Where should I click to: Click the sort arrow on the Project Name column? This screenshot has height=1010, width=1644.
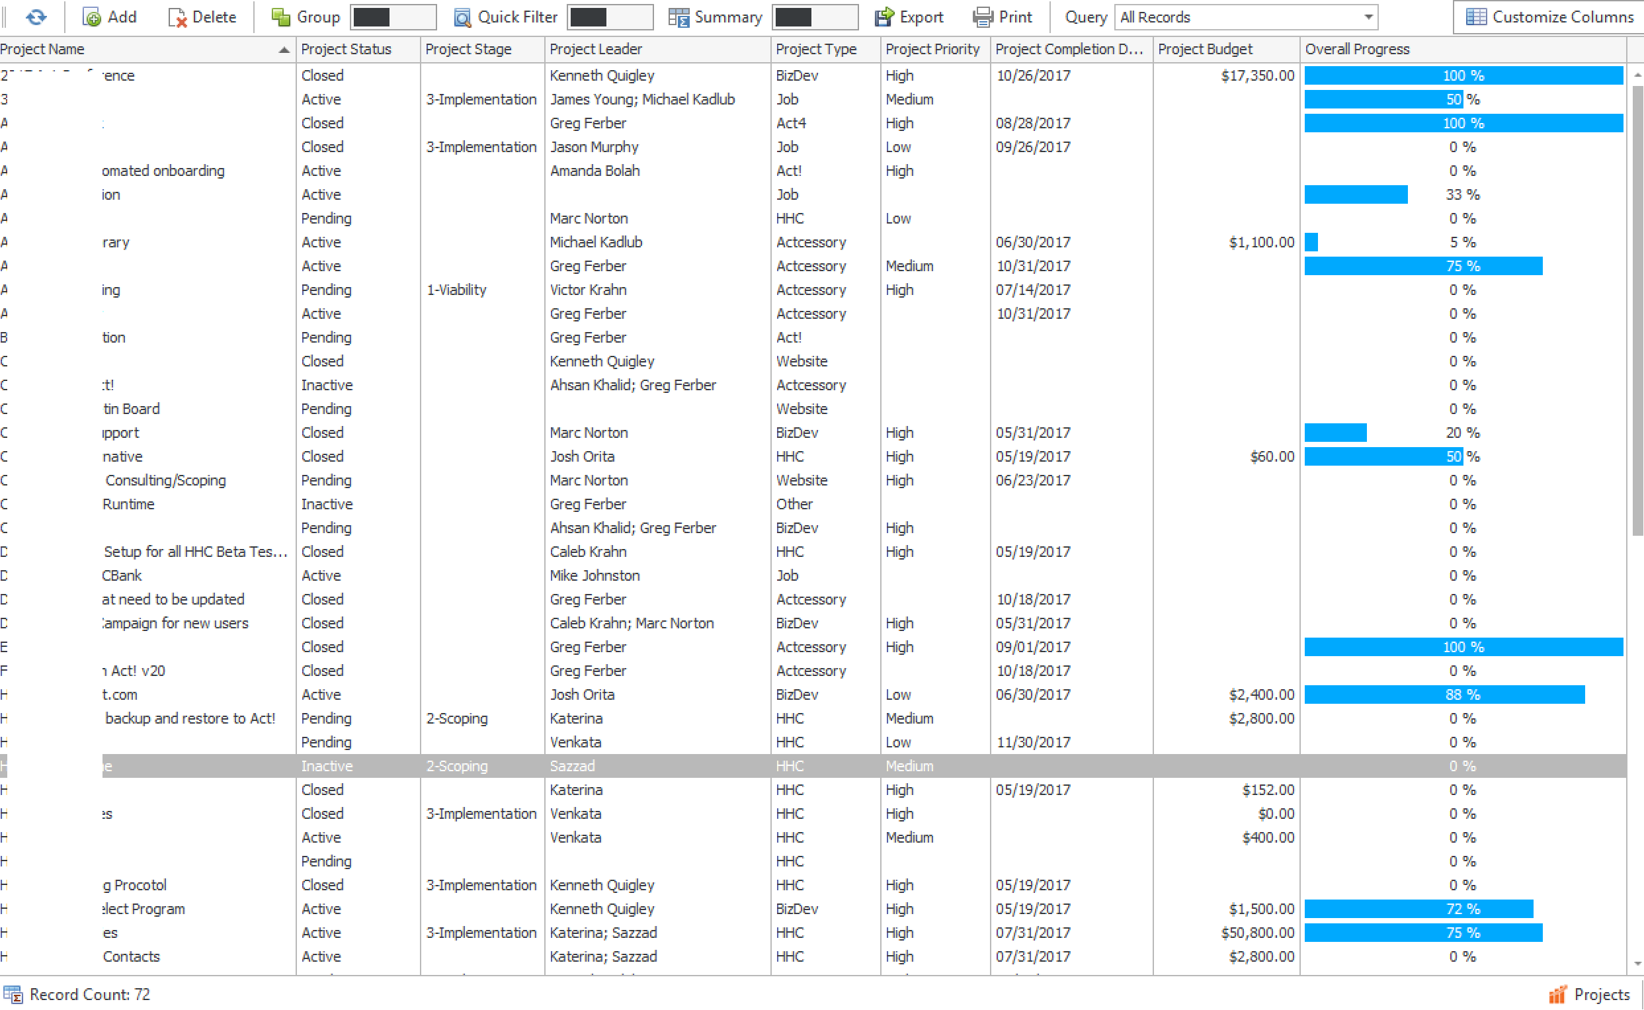(284, 50)
